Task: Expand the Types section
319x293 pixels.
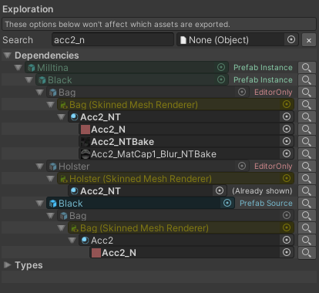Action: click(8, 265)
